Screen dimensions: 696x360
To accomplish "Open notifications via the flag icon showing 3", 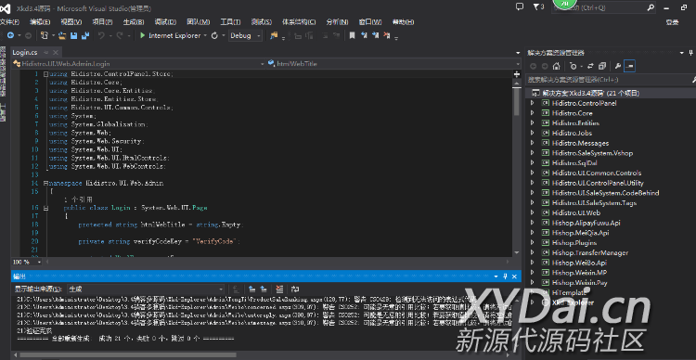I will click(538, 6).
